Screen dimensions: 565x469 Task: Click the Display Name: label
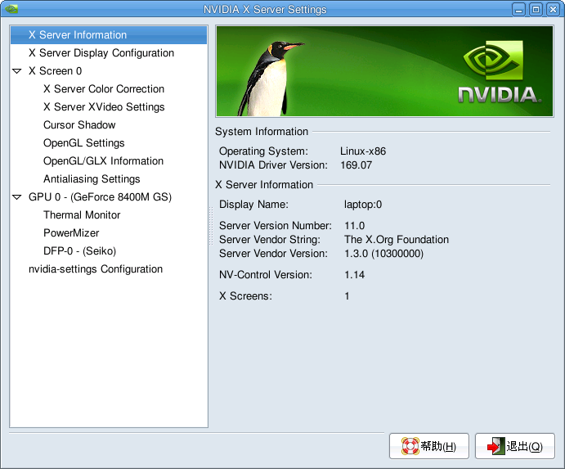click(253, 205)
